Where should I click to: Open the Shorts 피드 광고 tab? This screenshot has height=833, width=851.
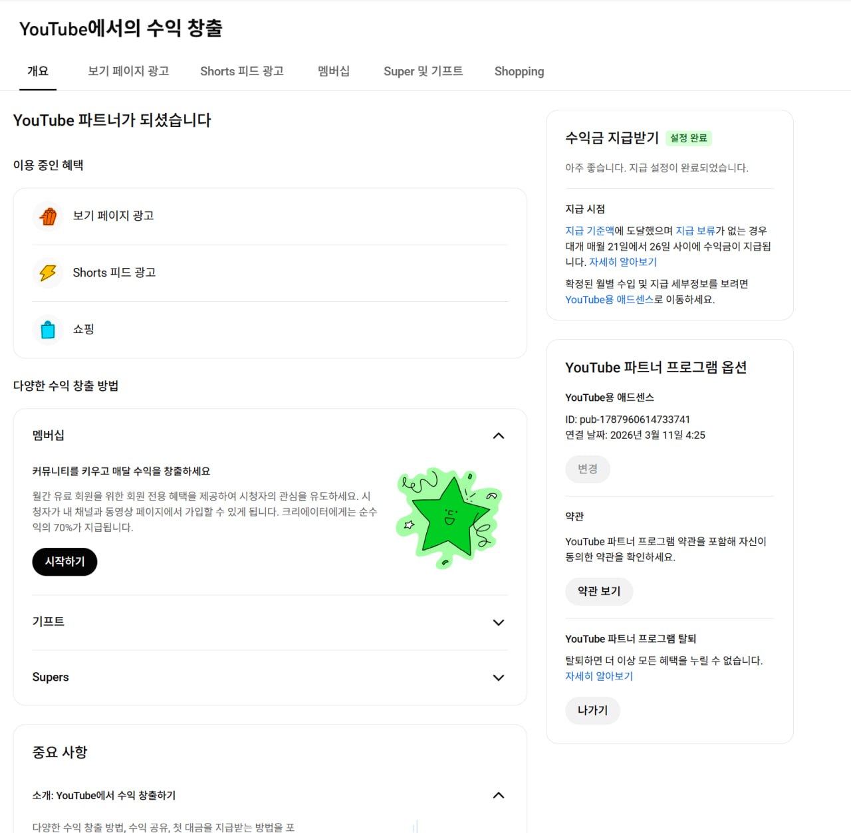point(242,71)
